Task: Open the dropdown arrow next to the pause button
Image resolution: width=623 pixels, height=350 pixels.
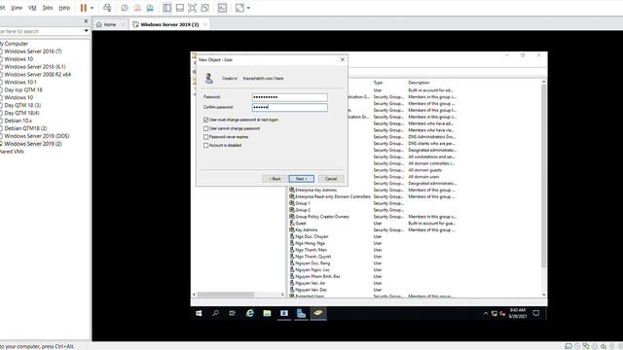Action: point(92,8)
